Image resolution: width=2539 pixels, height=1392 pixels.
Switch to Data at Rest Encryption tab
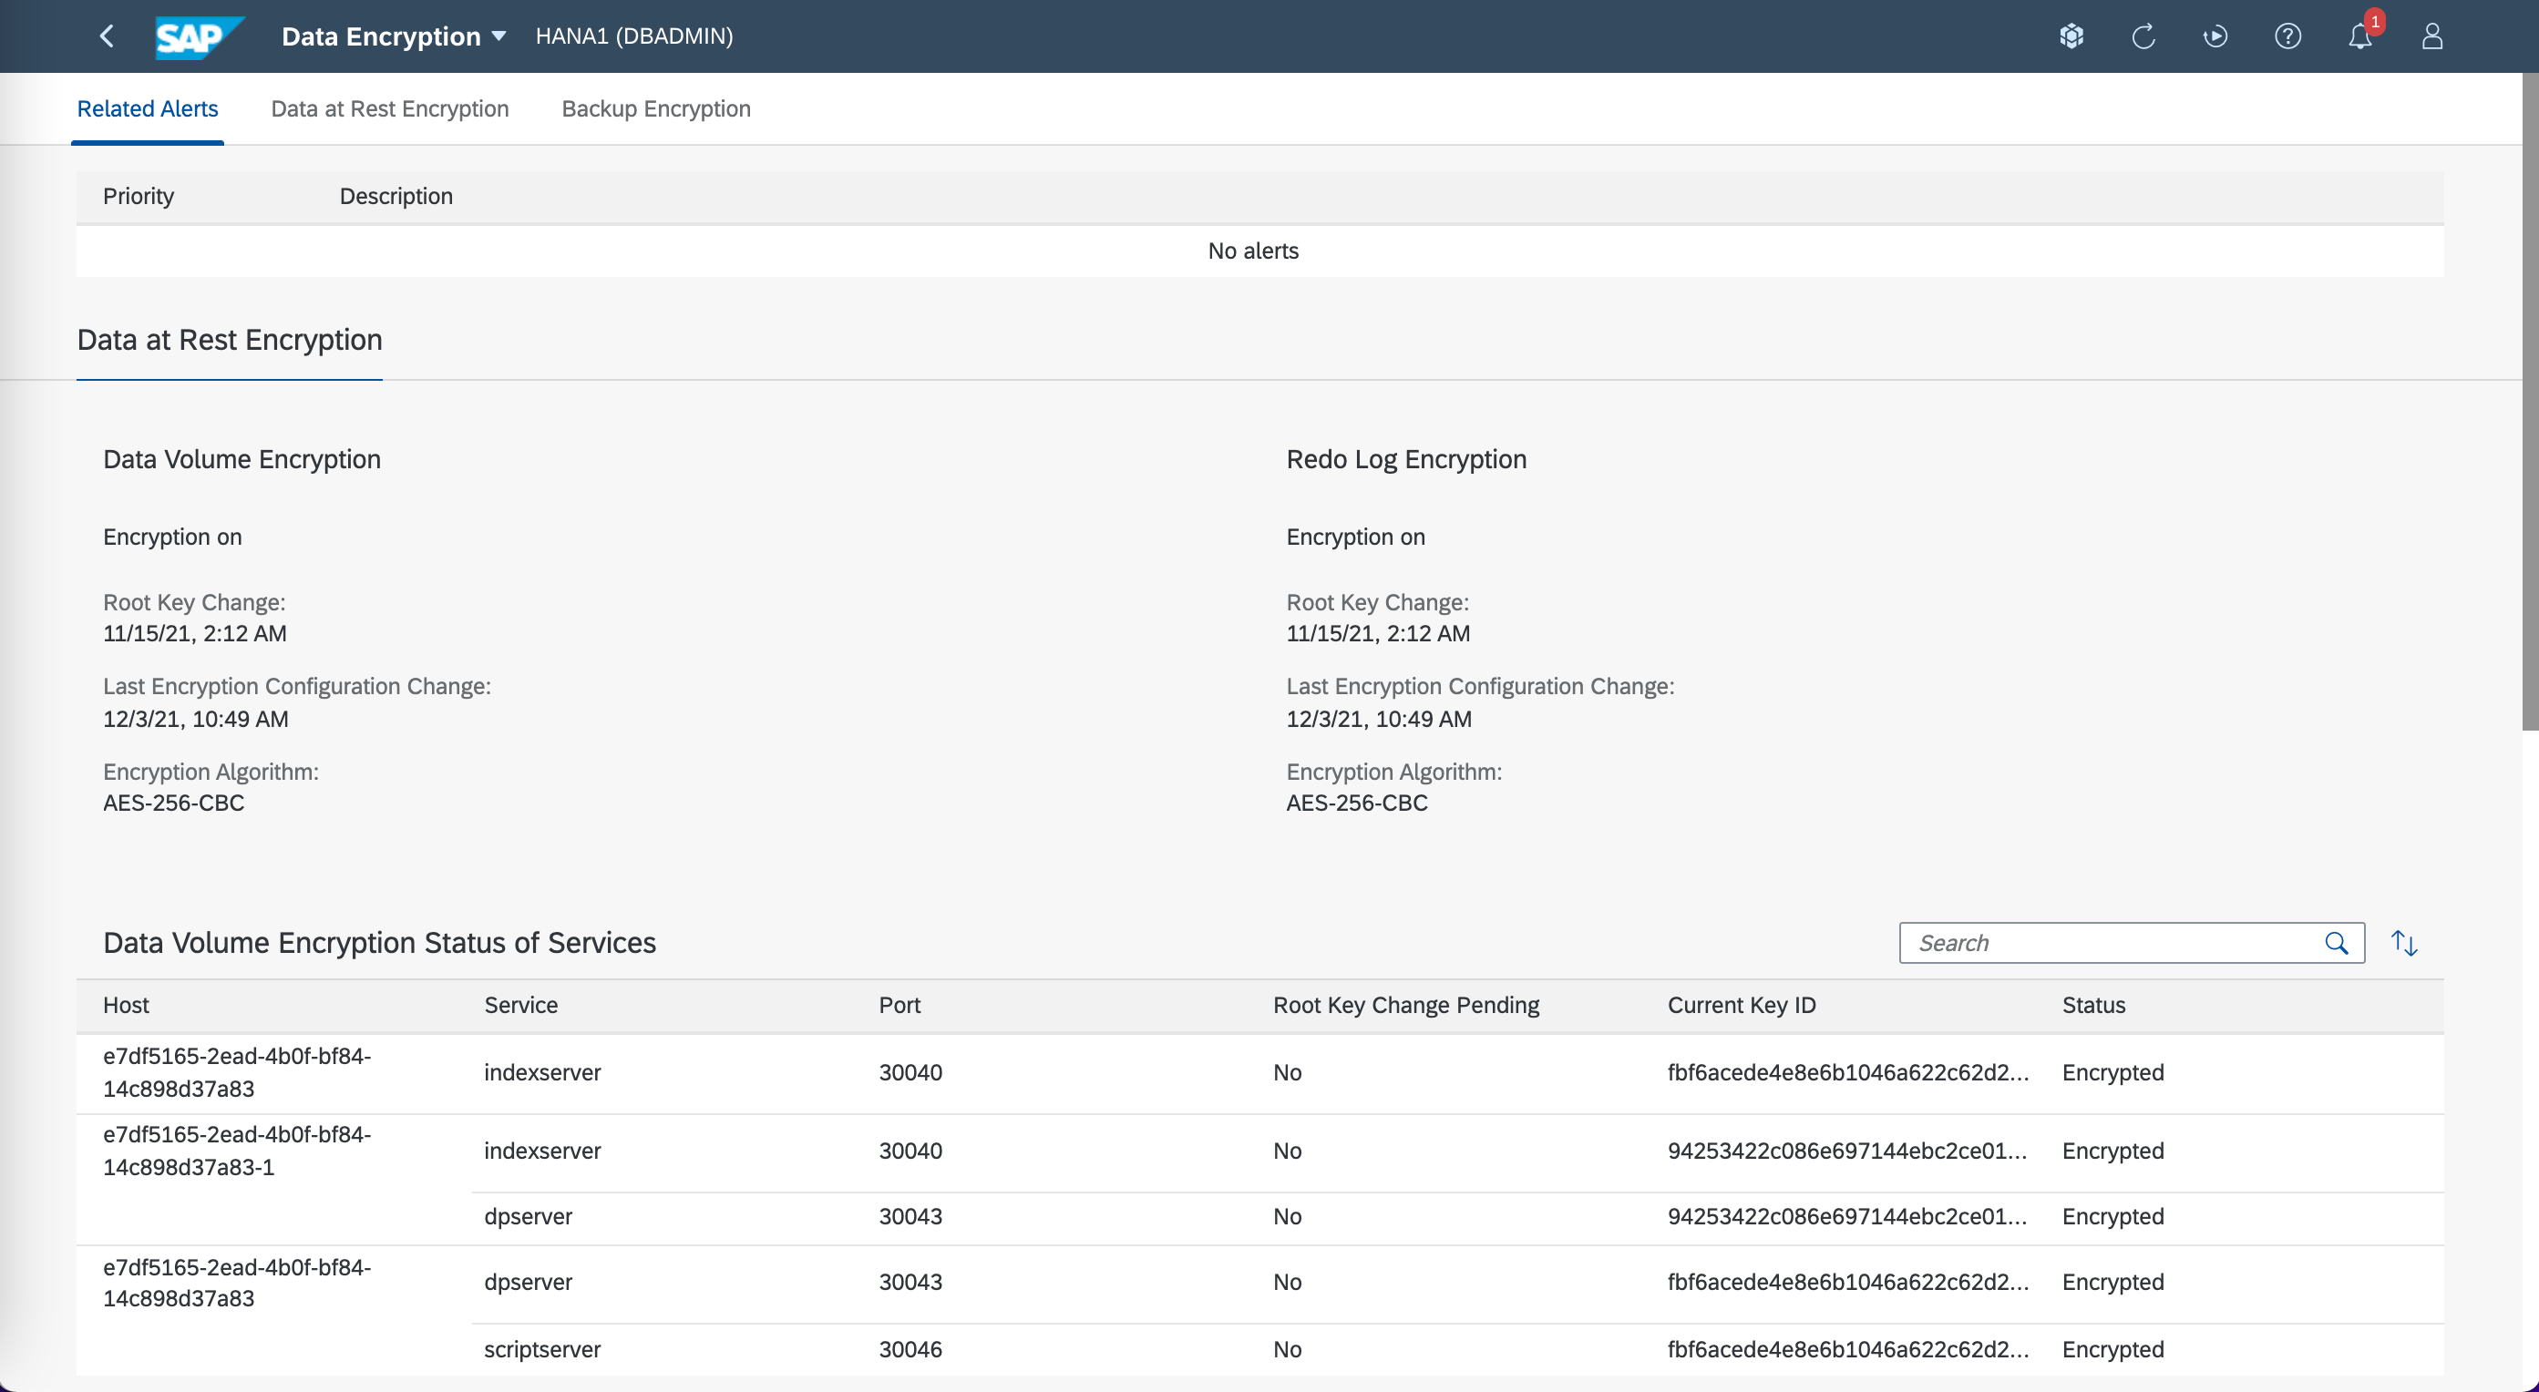pyautogui.click(x=389, y=108)
